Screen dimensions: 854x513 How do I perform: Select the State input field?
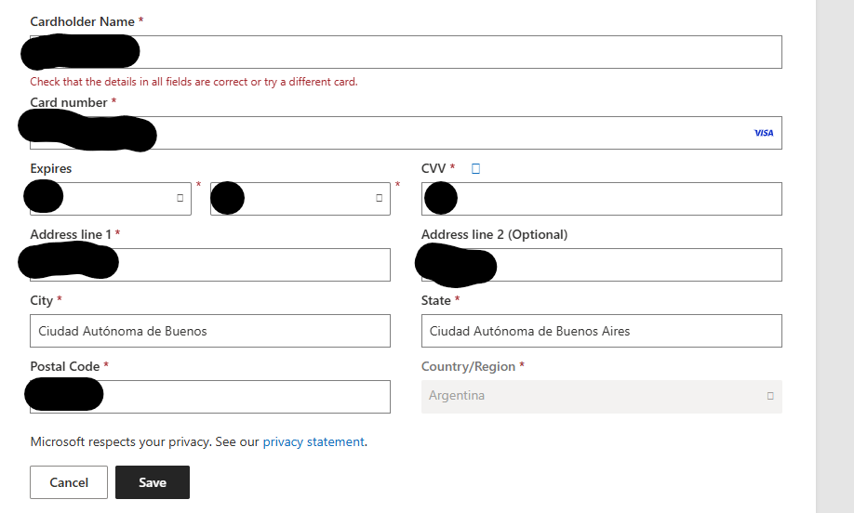tap(601, 331)
